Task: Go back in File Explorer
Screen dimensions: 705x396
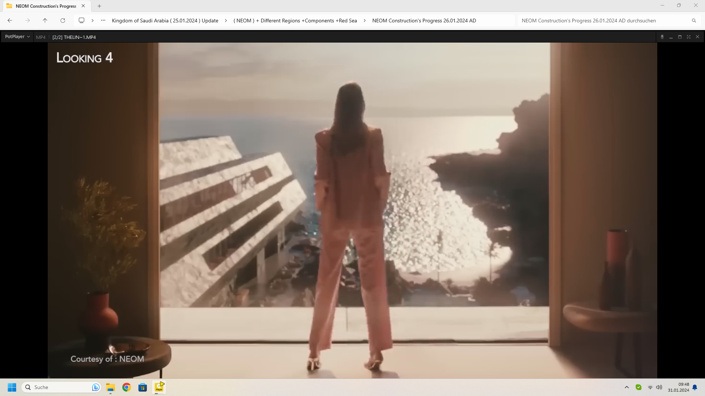Action: click(x=10, y=21)
